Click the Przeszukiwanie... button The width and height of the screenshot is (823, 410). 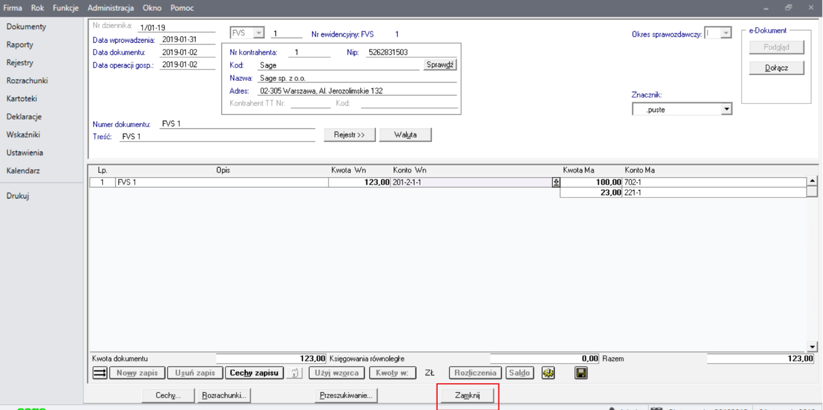(x=346, y=395)
